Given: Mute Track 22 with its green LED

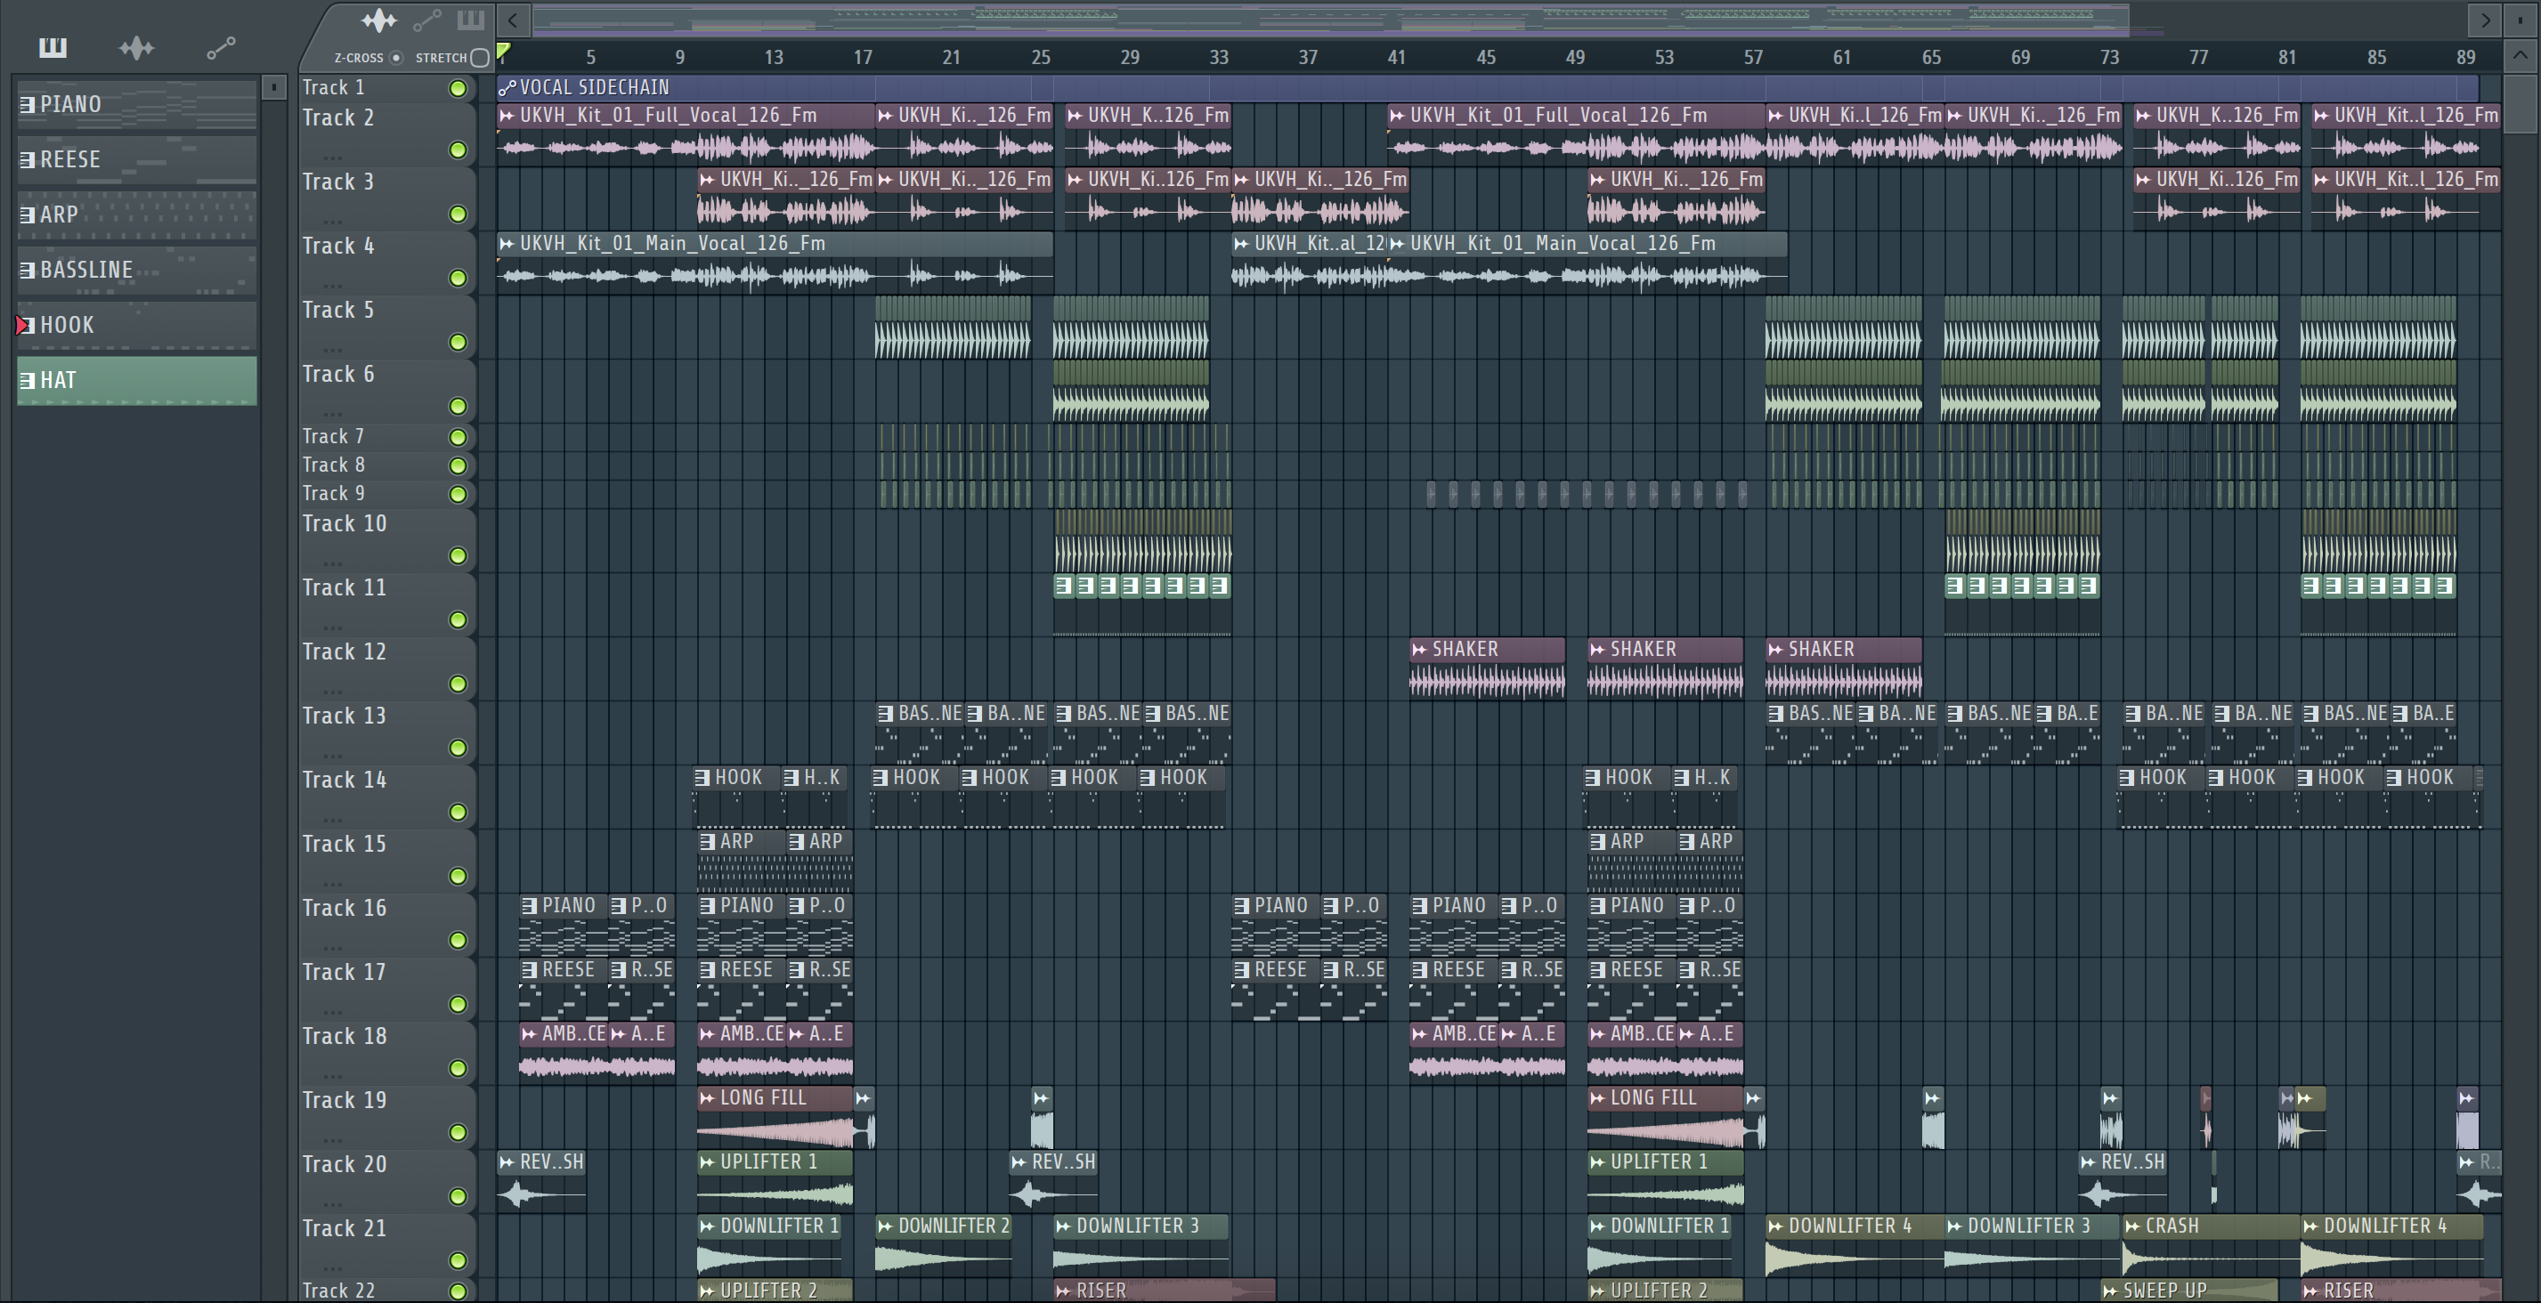Looking at the screenshot, I should click(458, 1291).
